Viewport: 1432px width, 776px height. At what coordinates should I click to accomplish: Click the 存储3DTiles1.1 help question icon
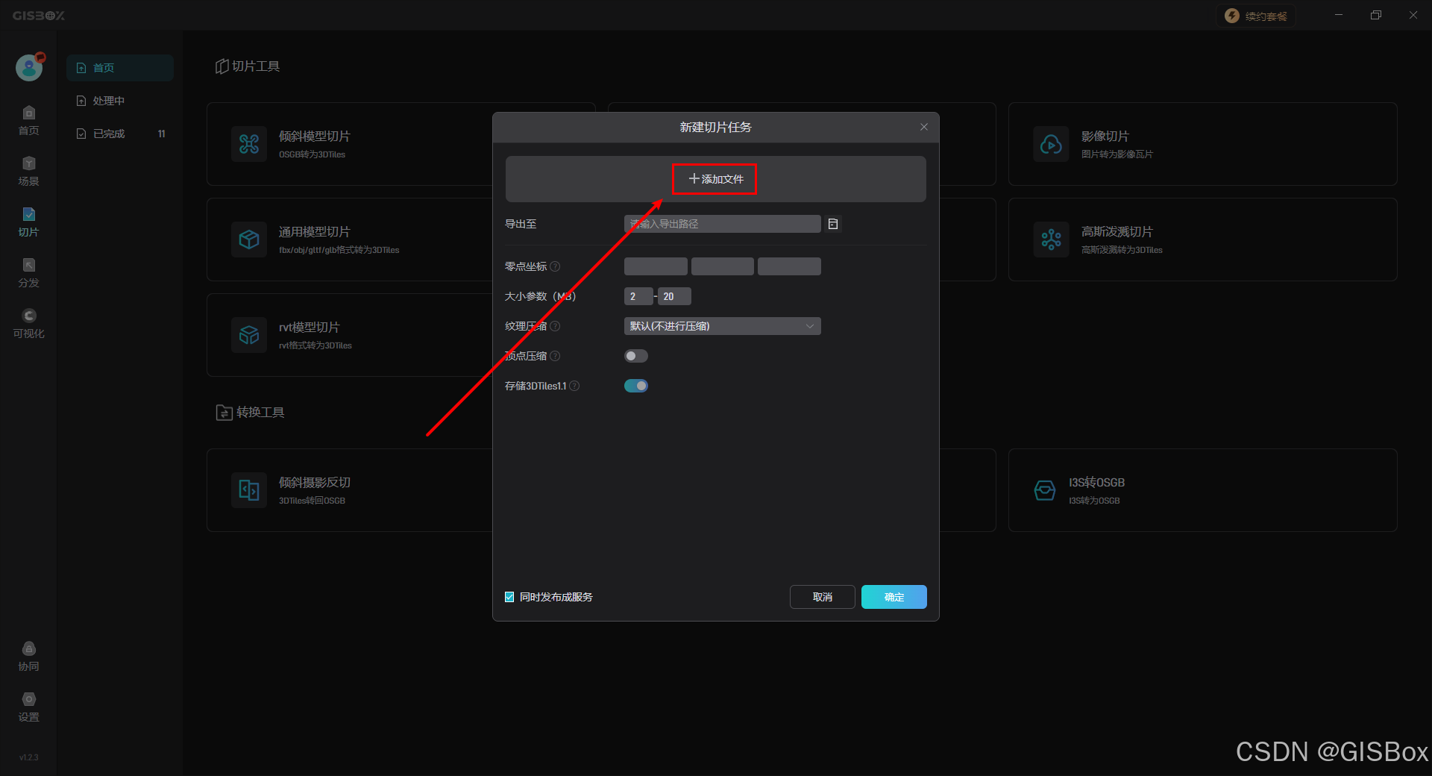click(x=574, y=386)
